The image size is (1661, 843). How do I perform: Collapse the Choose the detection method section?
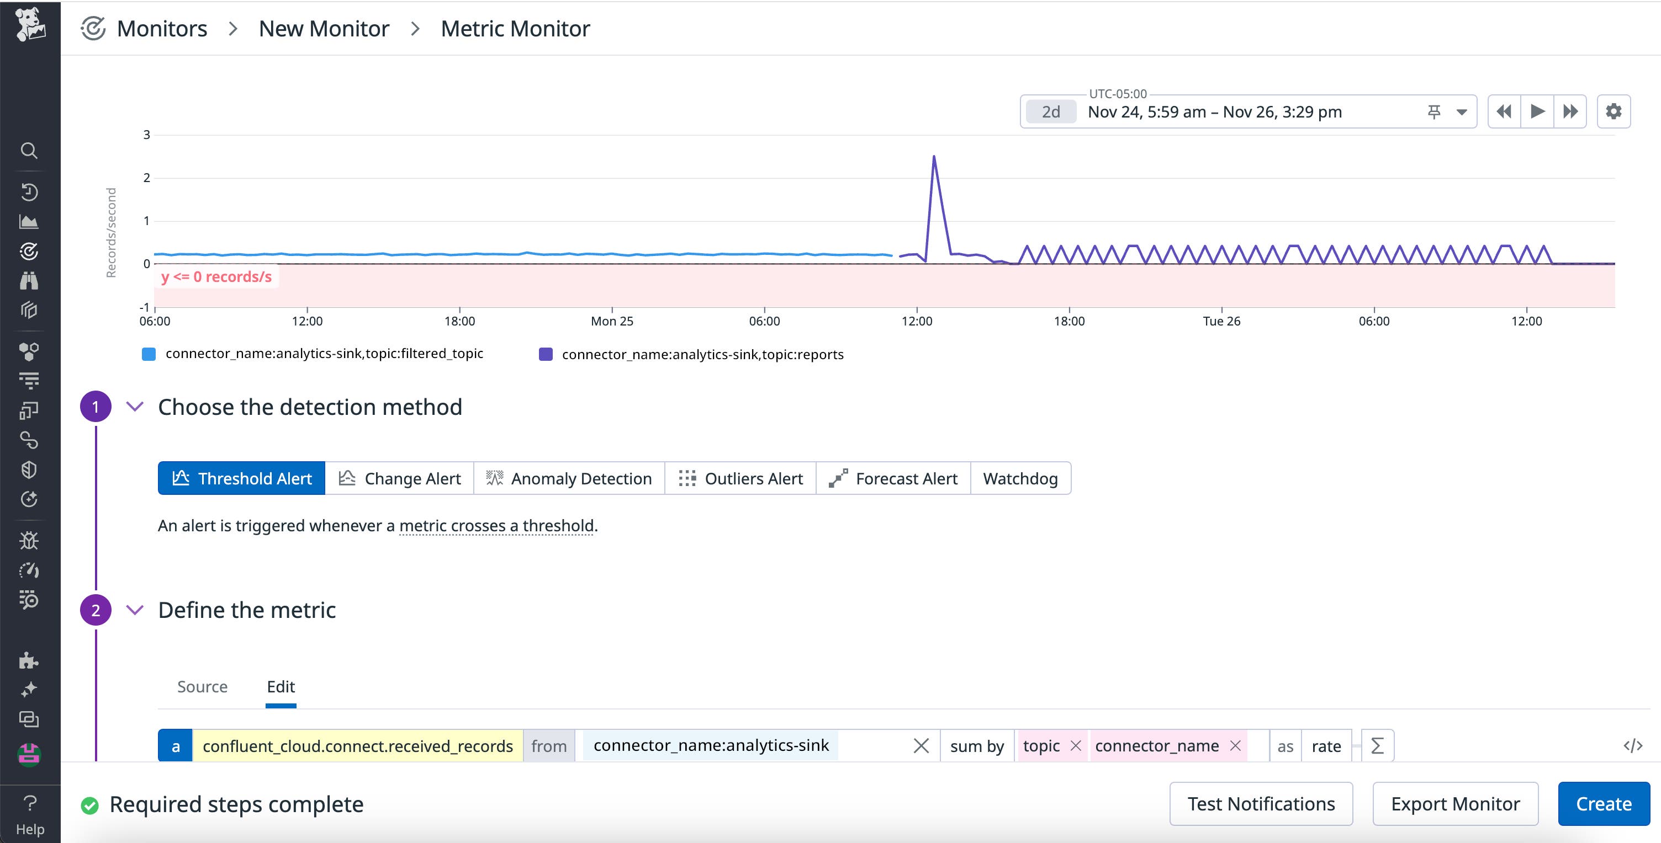135,407
